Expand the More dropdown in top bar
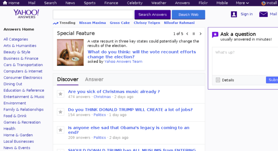This screenshot has width=278, height=151. pos(242,3)
